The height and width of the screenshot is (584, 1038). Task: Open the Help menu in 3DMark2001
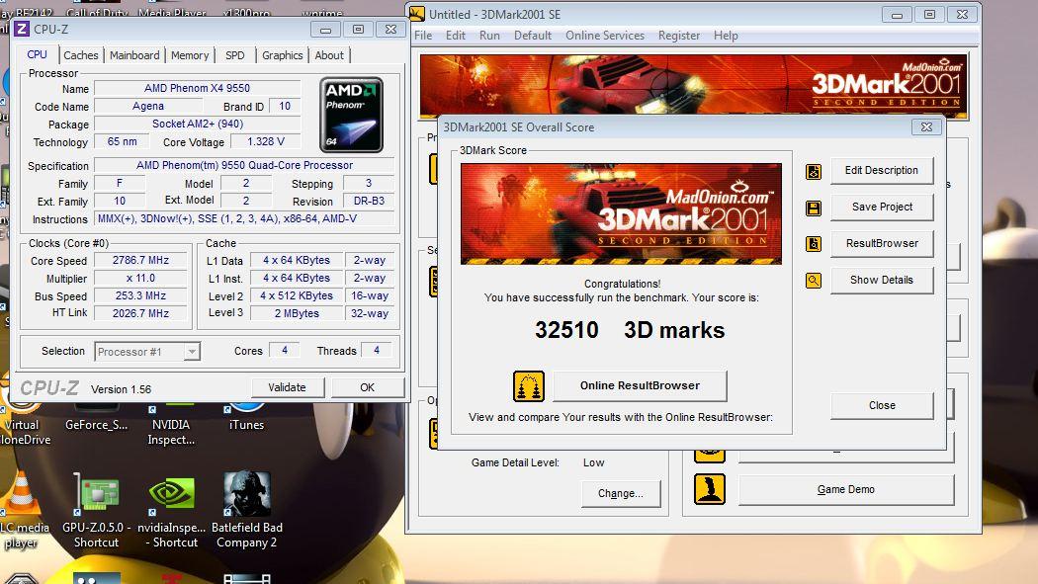727,36
